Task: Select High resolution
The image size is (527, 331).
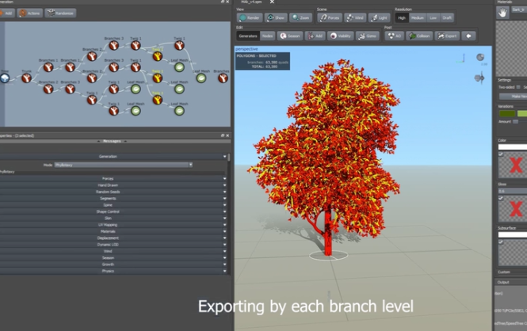Action: tap(402, 17)
